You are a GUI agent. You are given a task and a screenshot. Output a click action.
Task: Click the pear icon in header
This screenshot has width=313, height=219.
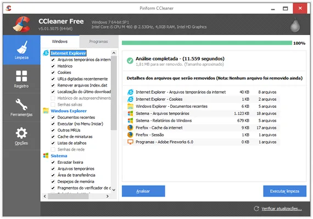[295, 25]
